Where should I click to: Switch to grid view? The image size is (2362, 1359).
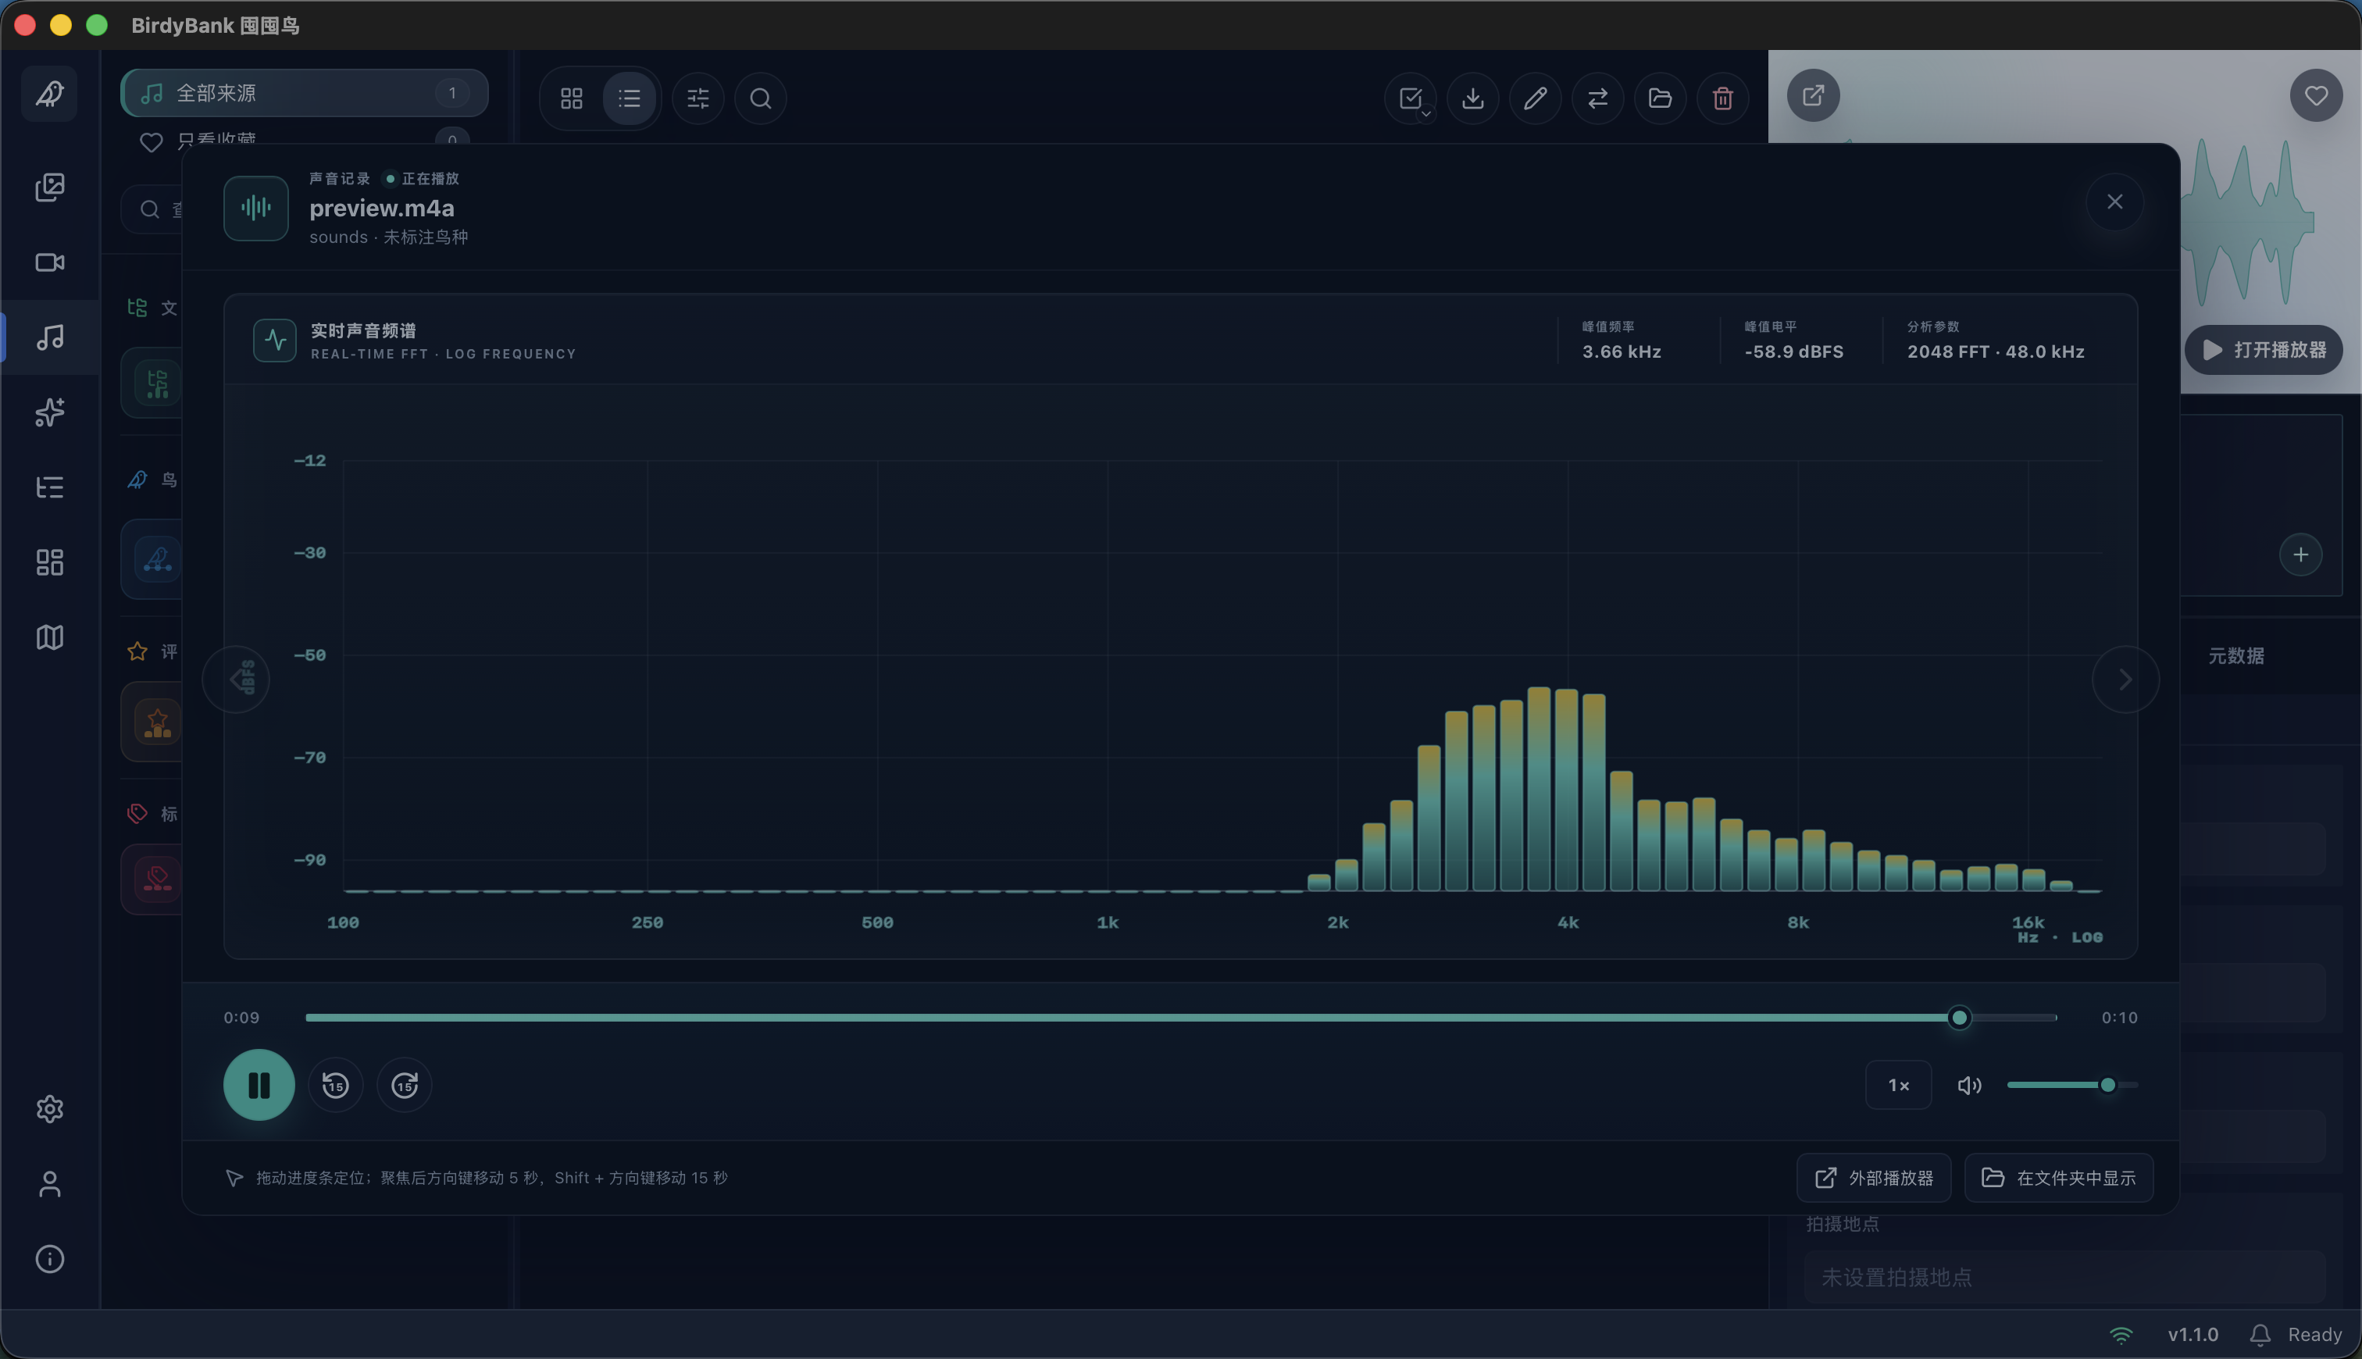(x=571, y=98)
